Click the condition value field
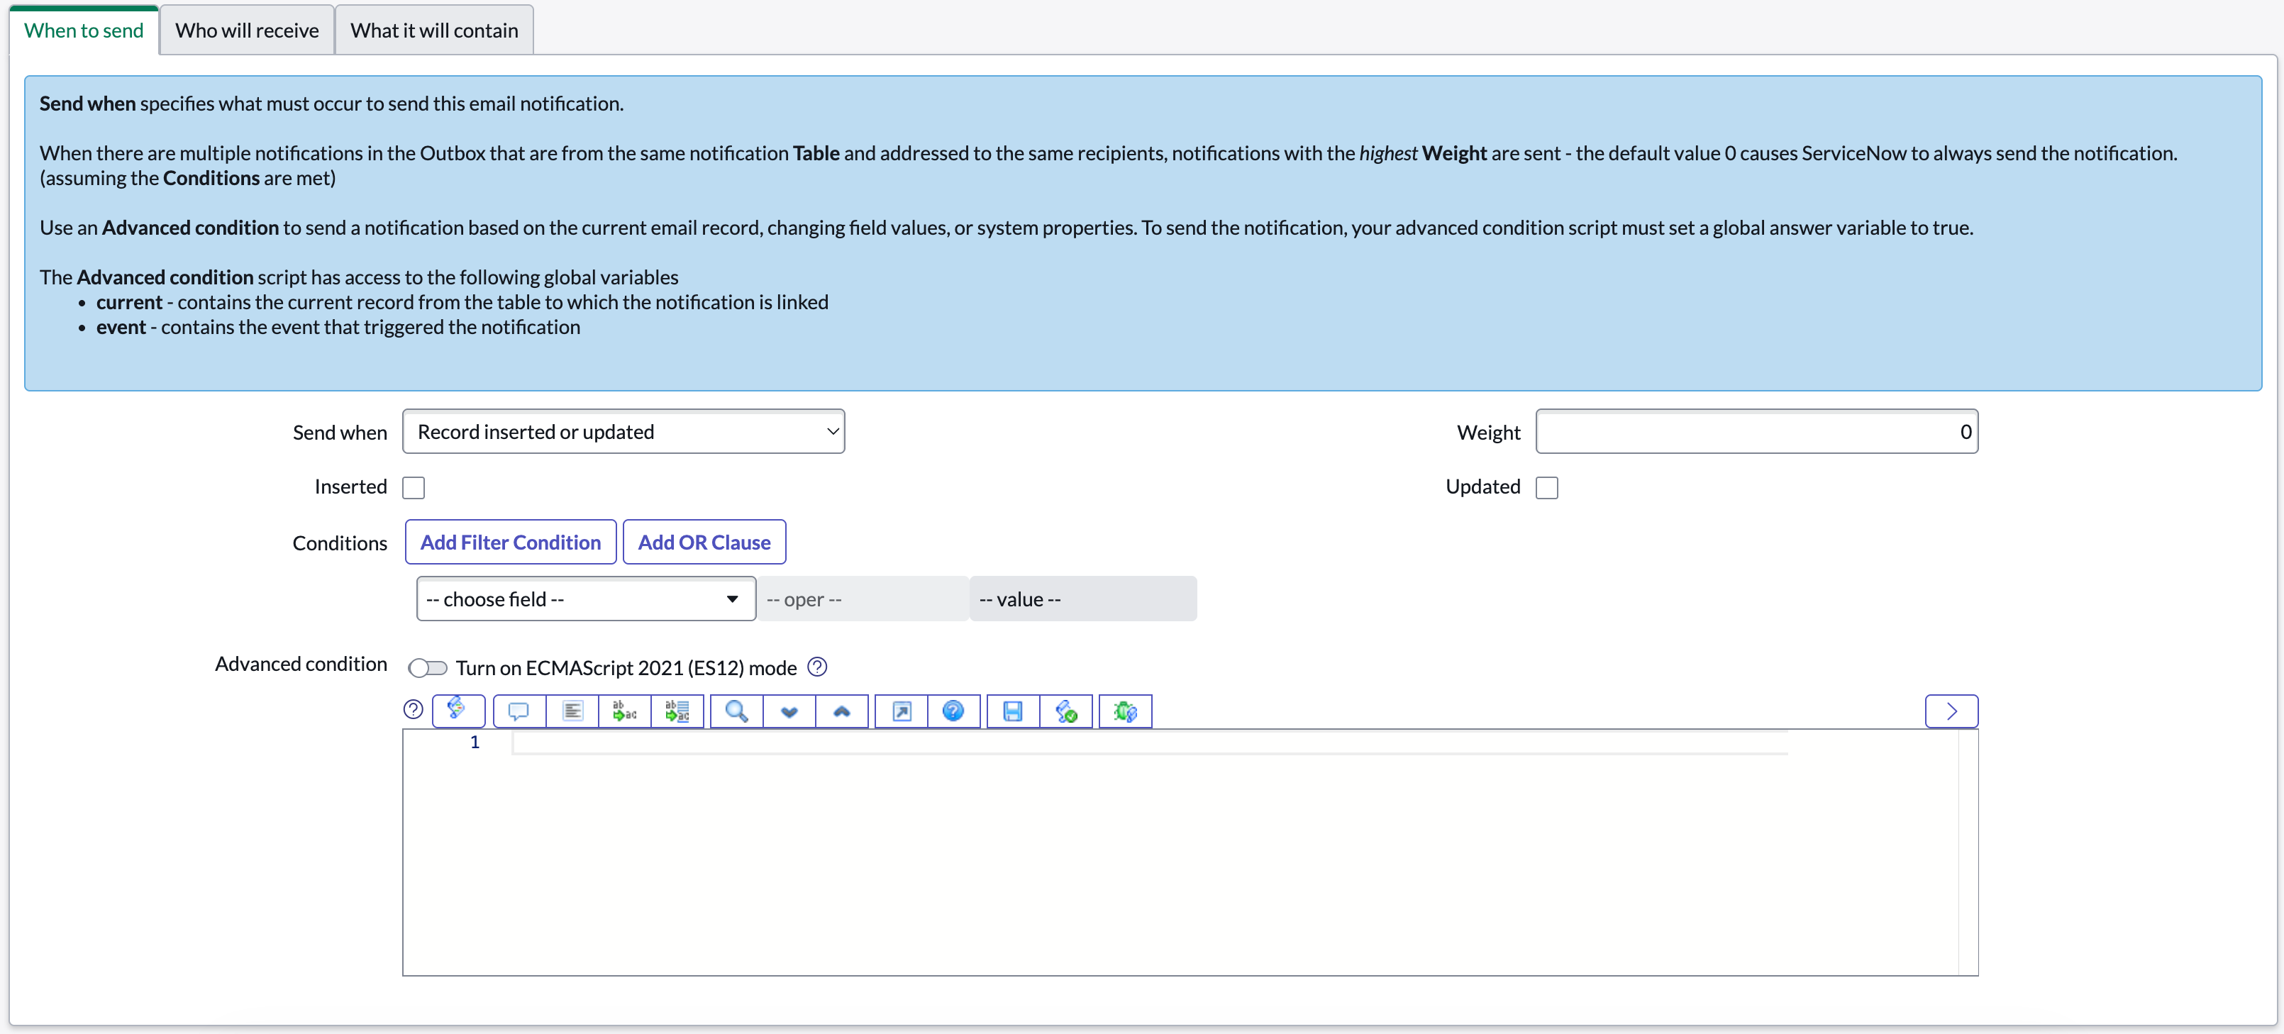Image resolution: width=2284 pixels, height=1034 pixels. (1082, 599)
